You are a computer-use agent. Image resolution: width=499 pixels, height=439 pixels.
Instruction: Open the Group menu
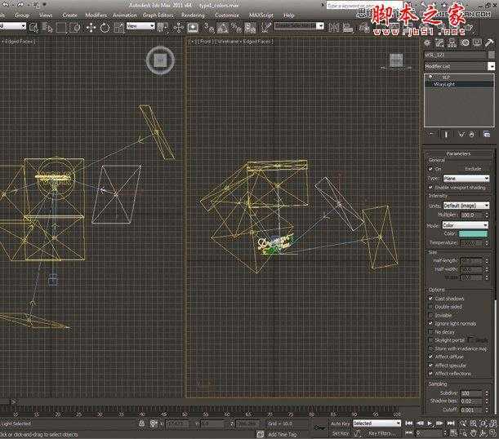pos(22,16)
